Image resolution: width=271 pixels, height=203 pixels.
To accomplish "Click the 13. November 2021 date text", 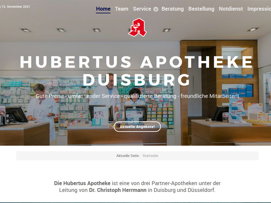I will (x=15, y=6).
